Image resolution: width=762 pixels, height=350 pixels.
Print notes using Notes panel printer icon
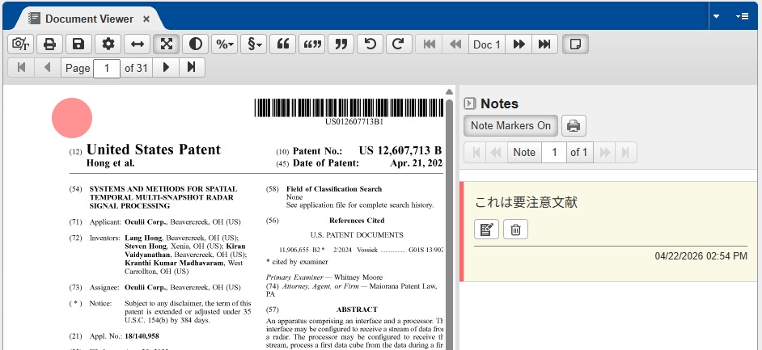click(x=574, y=126)
